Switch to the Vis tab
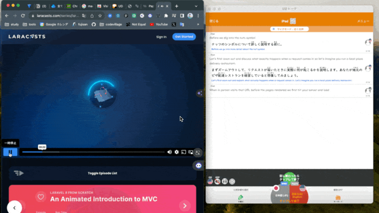379x213 pixels. pyautogui.click(x=103, y=6)
